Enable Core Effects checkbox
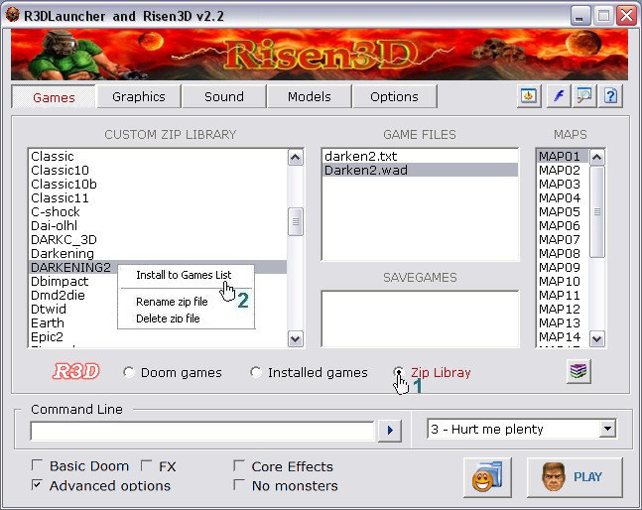The width and height of the screenshot is (642, 510). pos(239,465)
